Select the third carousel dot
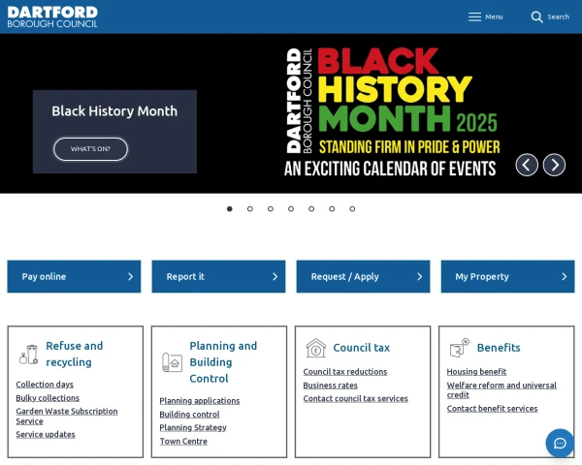This screenshot has width=582, height=465. coord(271,209)
